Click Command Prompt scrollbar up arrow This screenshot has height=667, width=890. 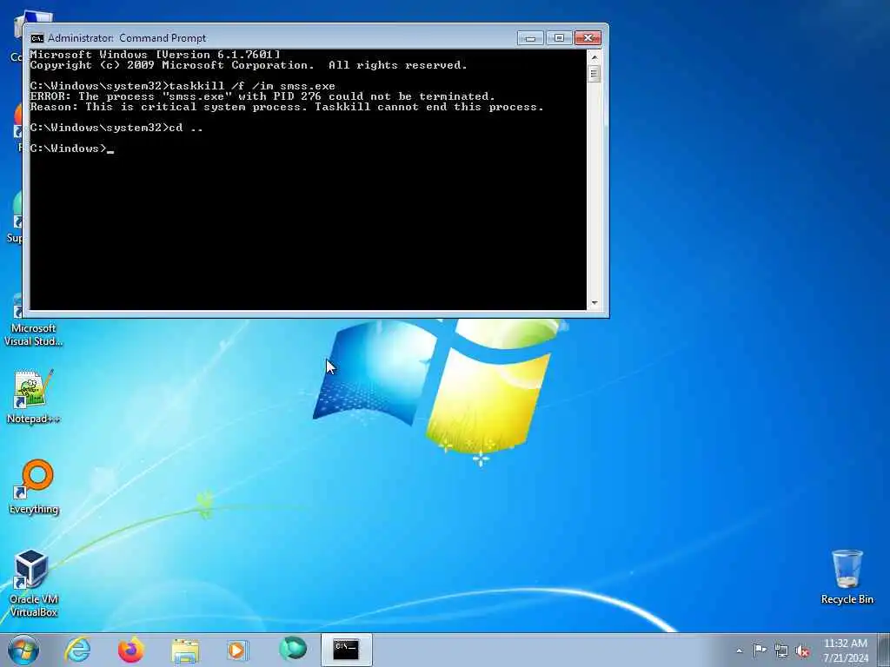tap(594, 56)
